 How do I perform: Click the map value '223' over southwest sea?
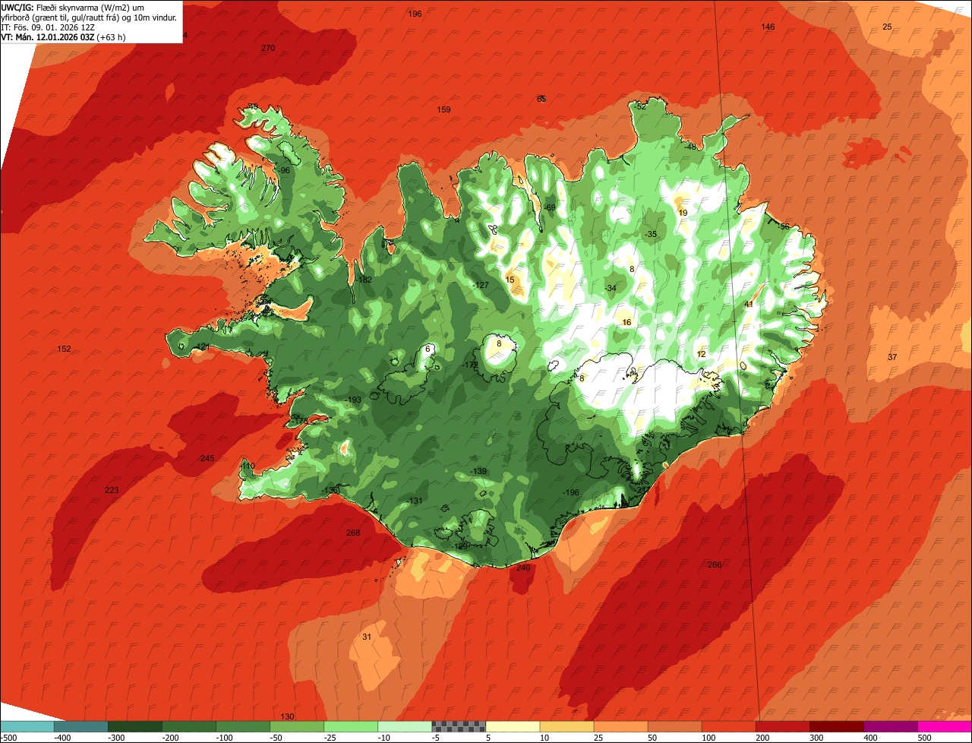point(112,491)
